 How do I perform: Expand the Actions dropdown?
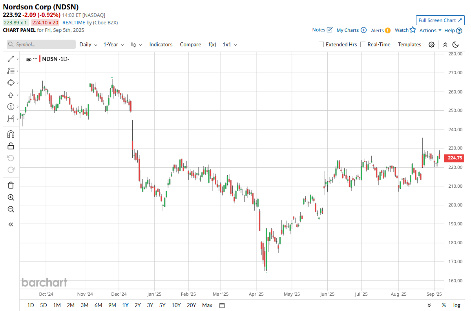tap(431, 30)
